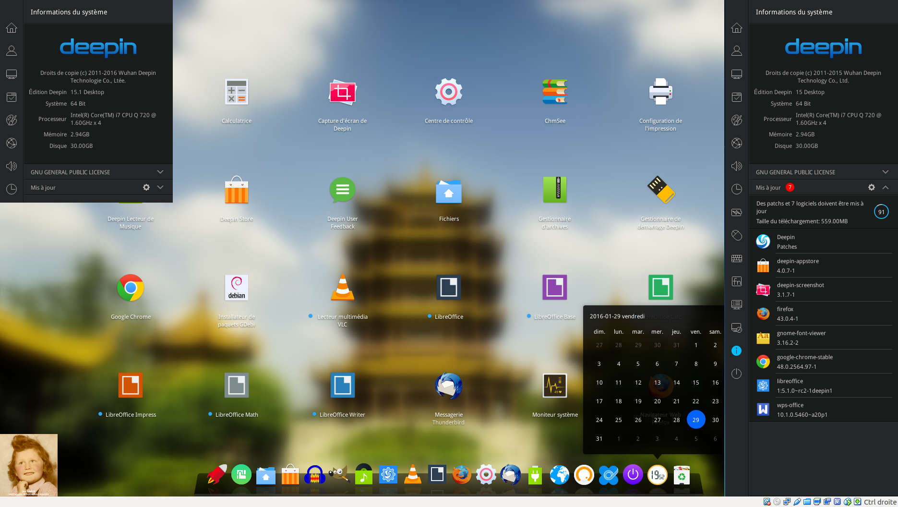
Task: Select the google-chrome-stable update row
Action: coord(823,362)
